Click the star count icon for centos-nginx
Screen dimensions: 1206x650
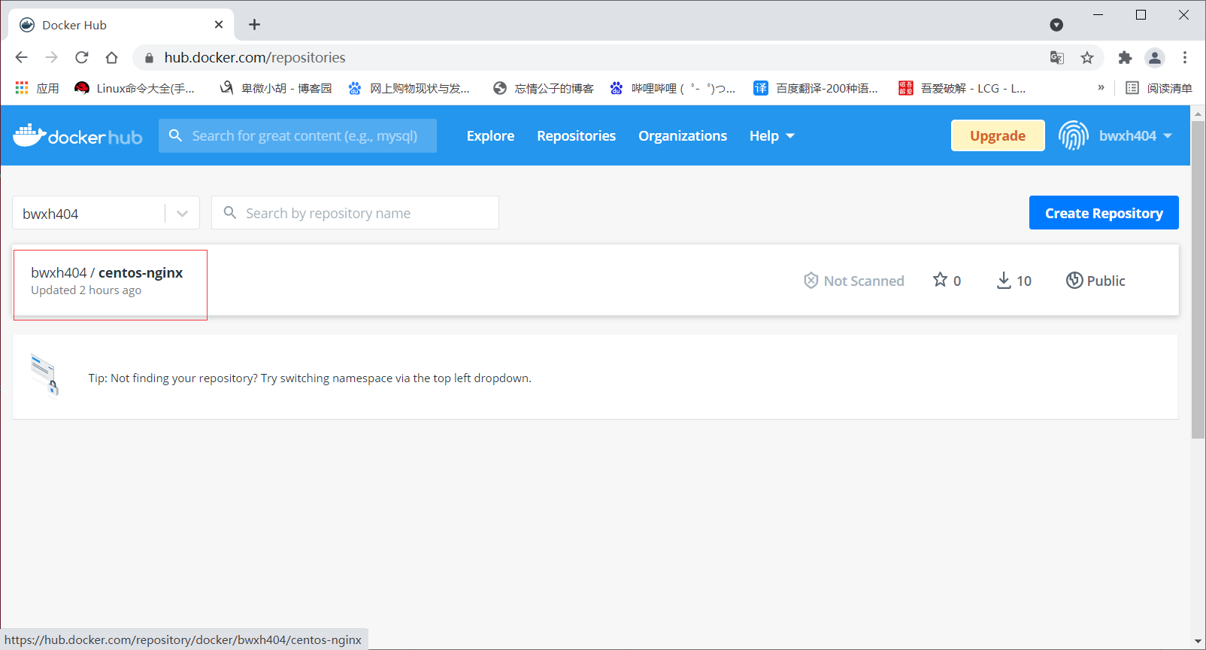940,280
